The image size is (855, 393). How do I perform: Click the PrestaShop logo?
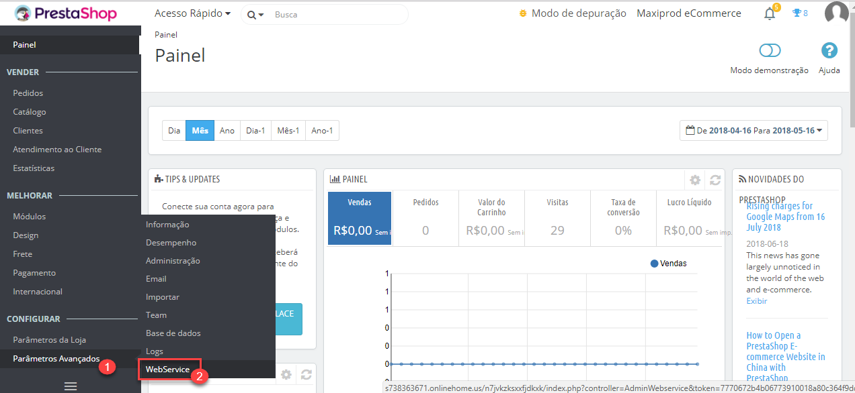pos(65,13)
